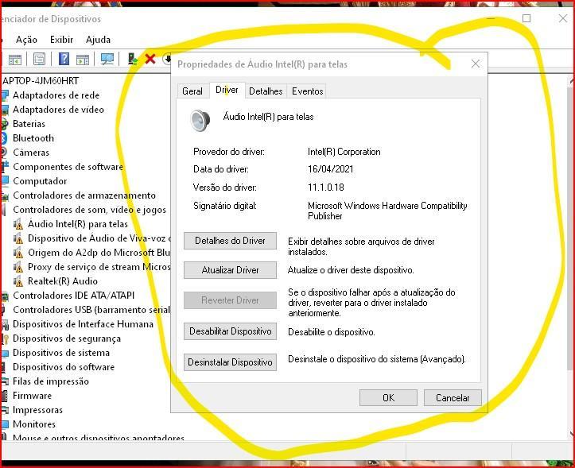
Task: Click warning icon beside Origem do A2dp
Action: tap(18, 253)
